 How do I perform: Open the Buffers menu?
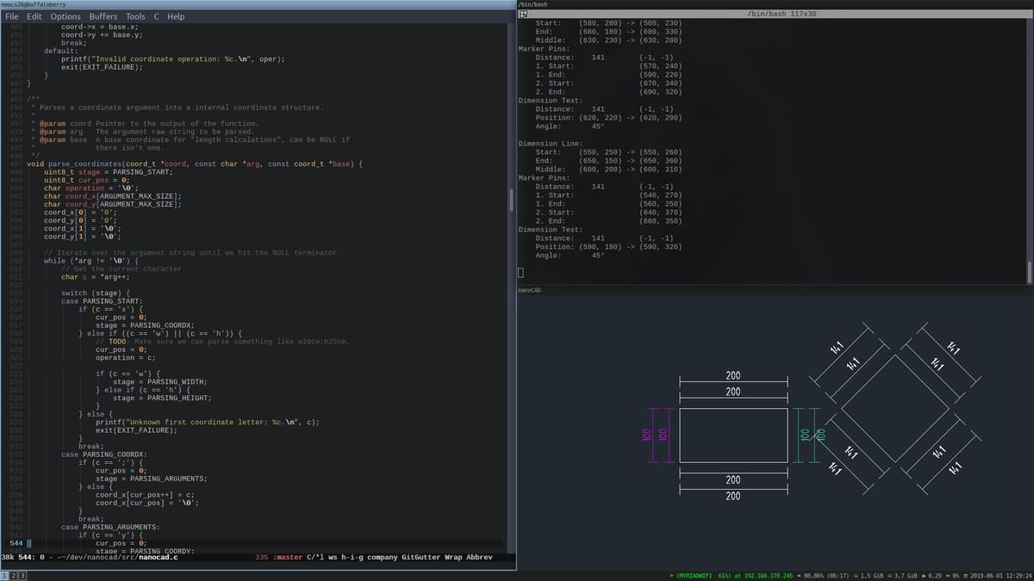(x=103, y=16)
